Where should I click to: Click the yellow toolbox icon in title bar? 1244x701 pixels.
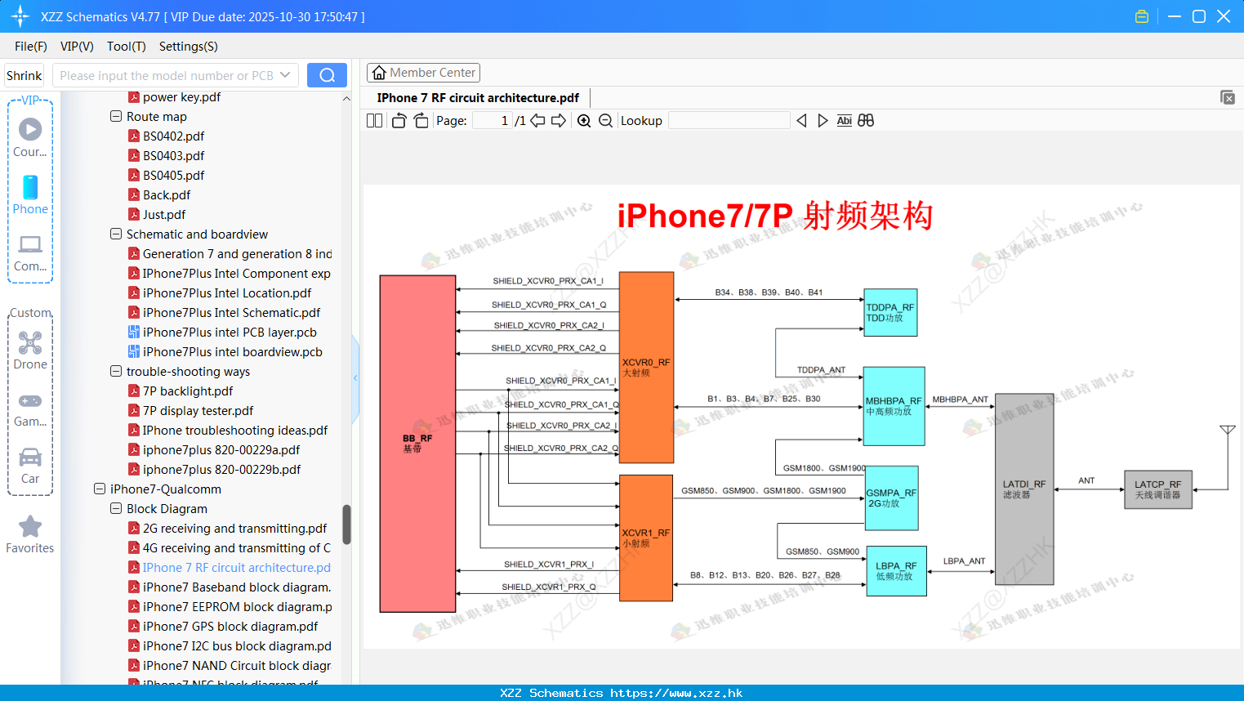click(x=1142, y=16)
